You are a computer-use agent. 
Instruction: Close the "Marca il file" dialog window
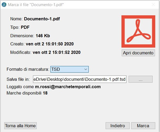(x=153, y=5)
